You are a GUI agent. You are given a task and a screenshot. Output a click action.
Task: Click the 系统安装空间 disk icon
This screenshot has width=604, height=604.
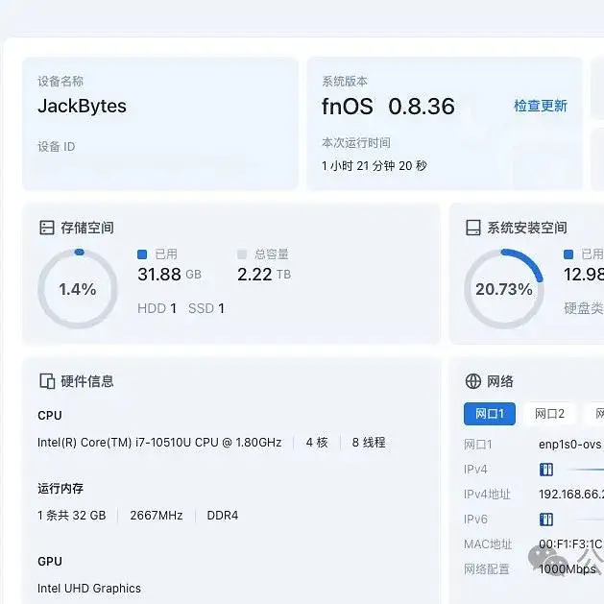[473, 228]
